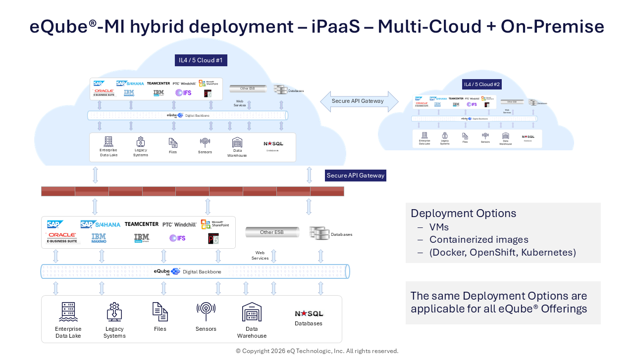The image size is (634, 356).
Task: Select the on-premise Legacy Systems gear icon
Action: pos(114,312)
